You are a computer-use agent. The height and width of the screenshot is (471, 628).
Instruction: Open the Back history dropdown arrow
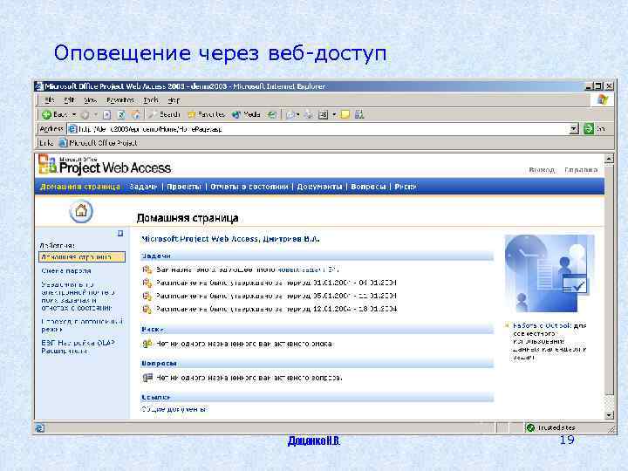coord(73,115)
